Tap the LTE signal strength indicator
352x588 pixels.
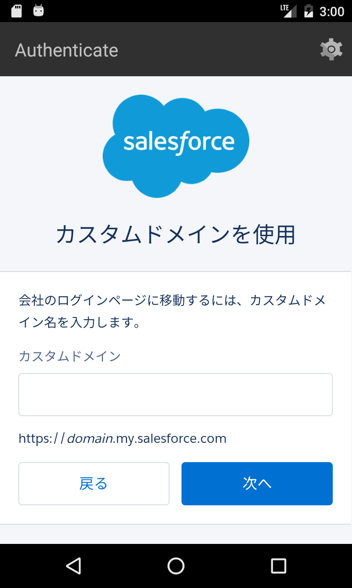click(289, 11)
